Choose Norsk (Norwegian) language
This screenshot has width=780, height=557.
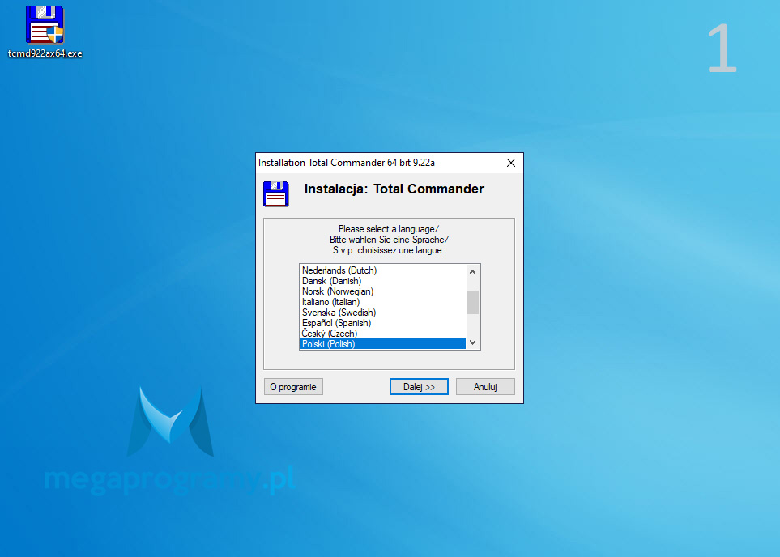coord(382,291)
